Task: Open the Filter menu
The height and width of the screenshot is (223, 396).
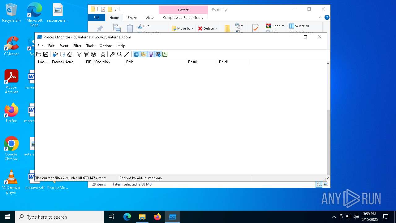Action: click(x=77, y=46)
